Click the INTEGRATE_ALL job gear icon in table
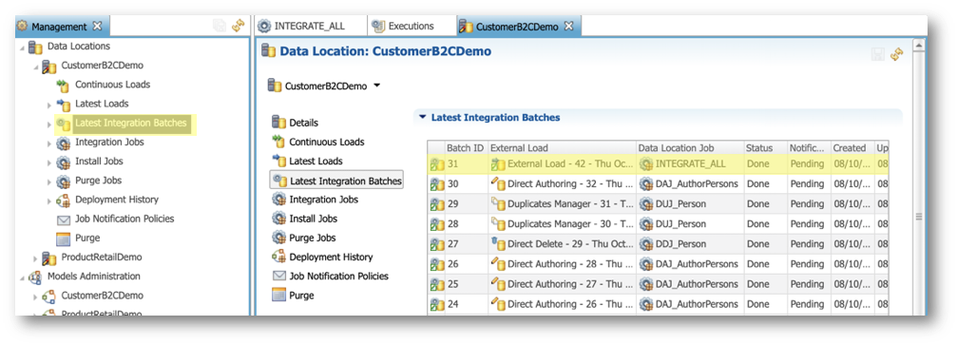957x345 pixels. 645,164
